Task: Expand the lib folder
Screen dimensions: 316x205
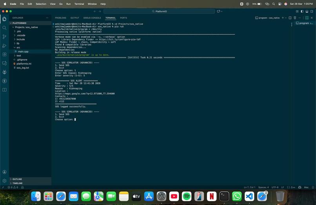Action: click(x=30, y=43)
